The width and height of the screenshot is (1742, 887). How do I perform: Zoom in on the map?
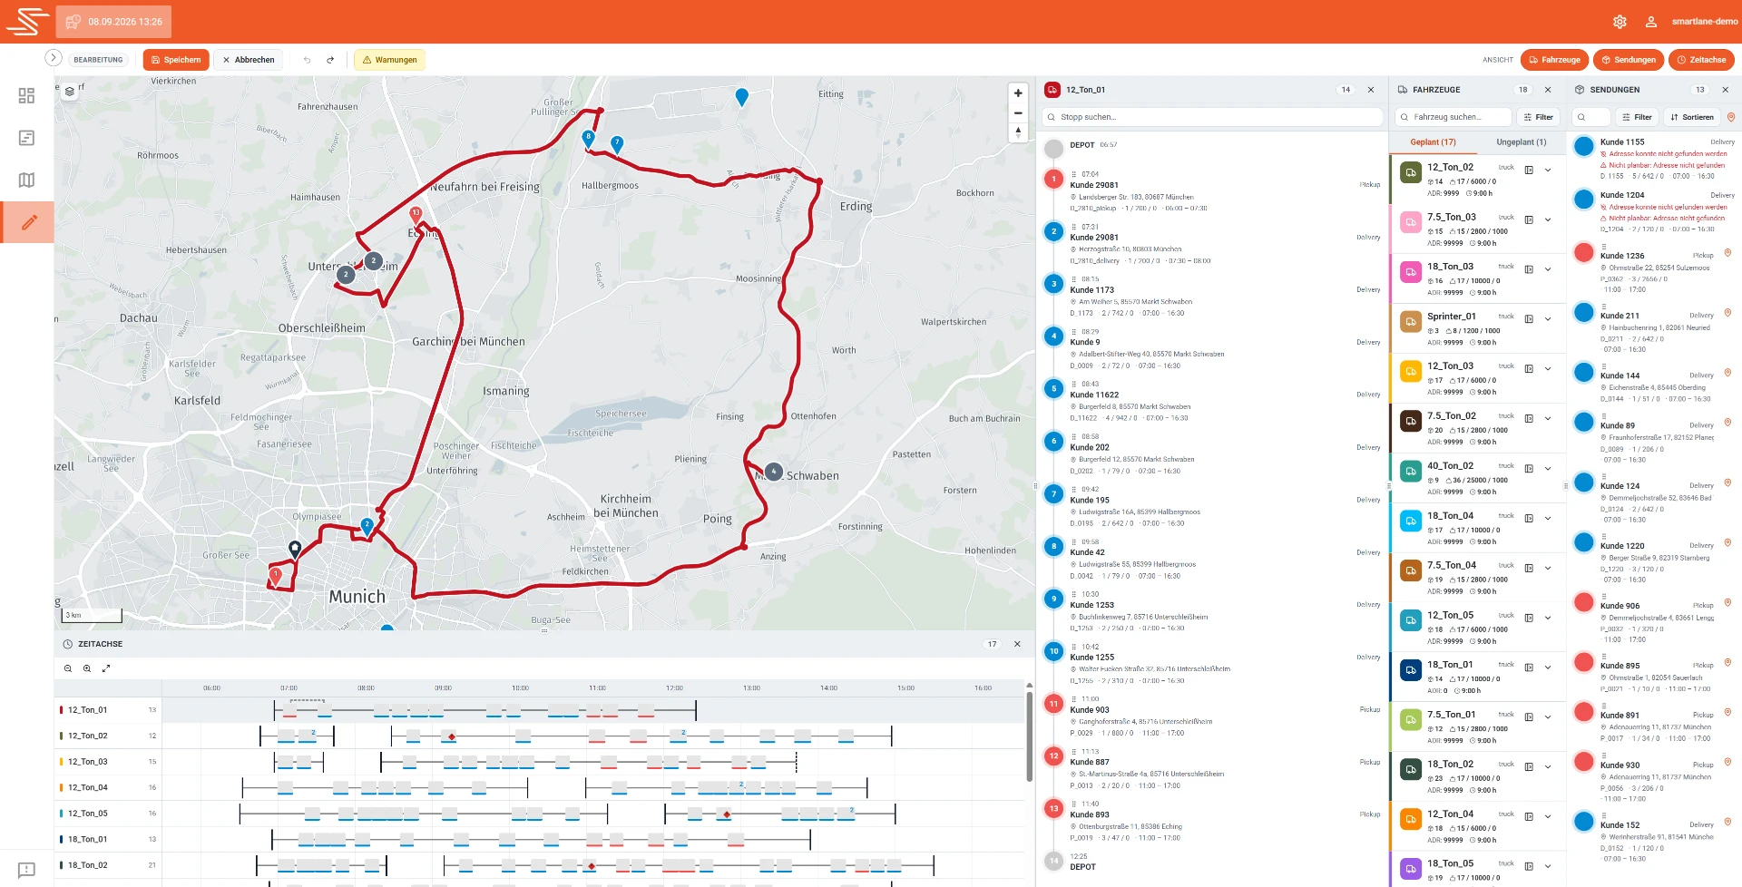1018,93
